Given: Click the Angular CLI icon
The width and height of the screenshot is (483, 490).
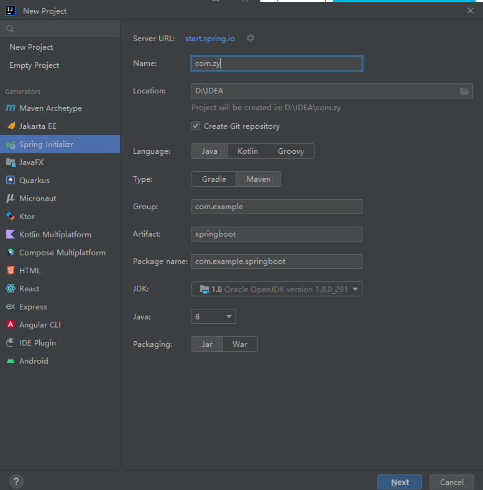Looking at the screenshot, I should point(11,324).
